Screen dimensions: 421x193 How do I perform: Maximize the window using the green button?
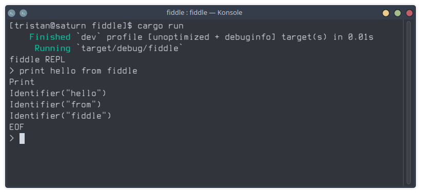point(398,13)
